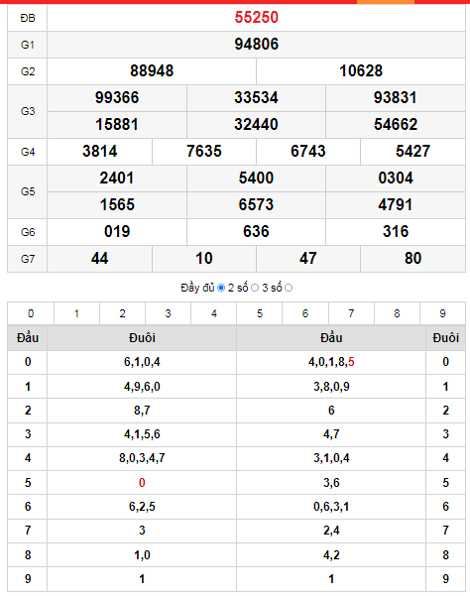Click the G1 prize number 94806

point(257,44)
